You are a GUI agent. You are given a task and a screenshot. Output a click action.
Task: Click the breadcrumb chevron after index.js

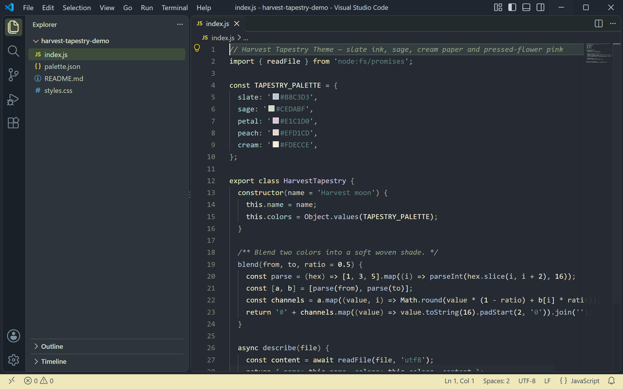(x=239, y=38)
